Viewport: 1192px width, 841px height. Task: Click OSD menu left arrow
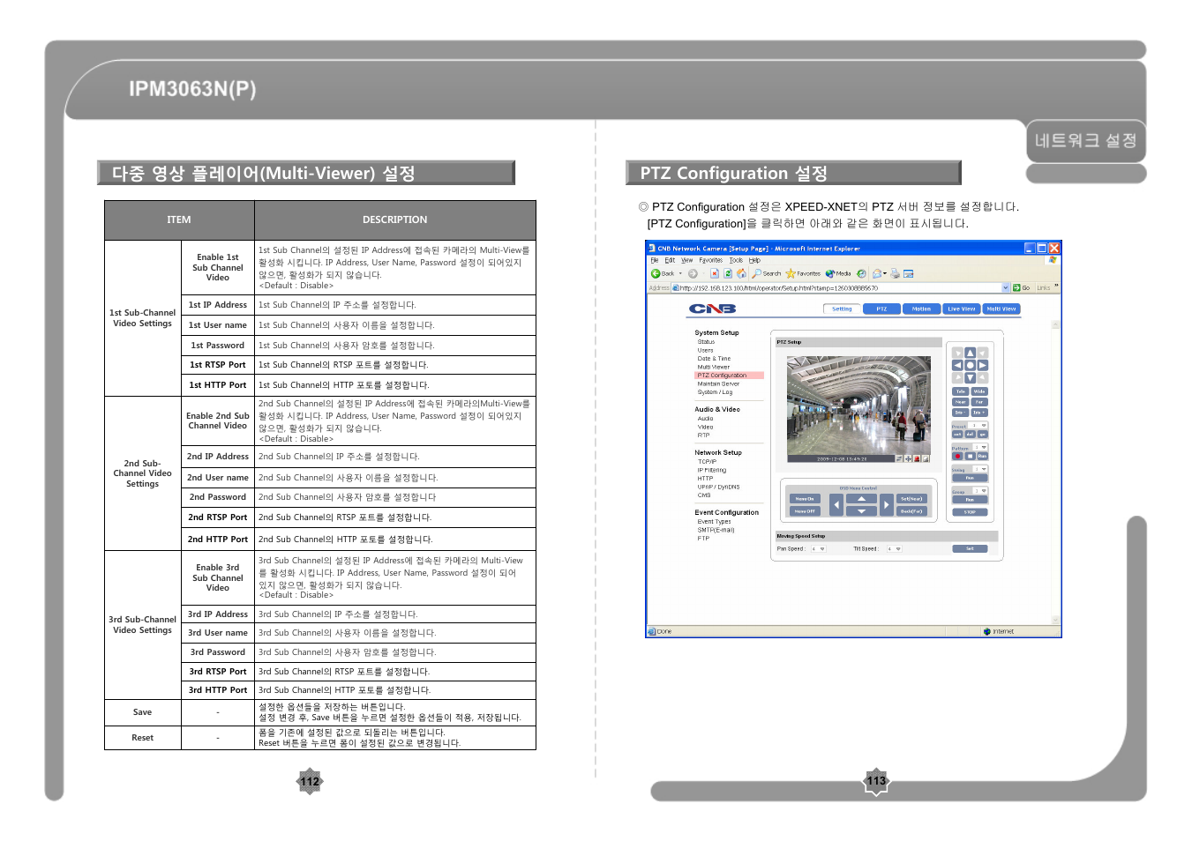click(x=836, y=505)
